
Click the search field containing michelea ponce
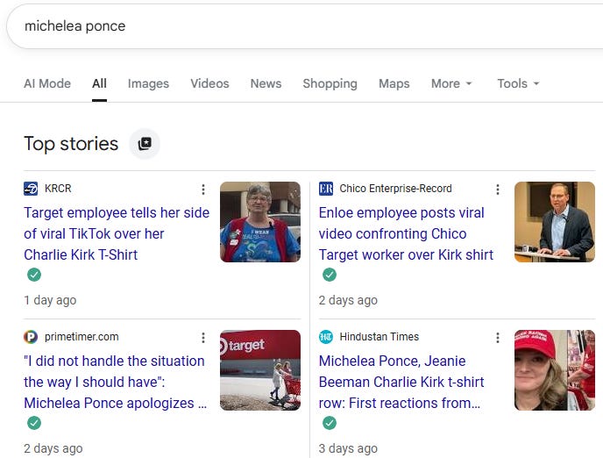tap(305, 26)
